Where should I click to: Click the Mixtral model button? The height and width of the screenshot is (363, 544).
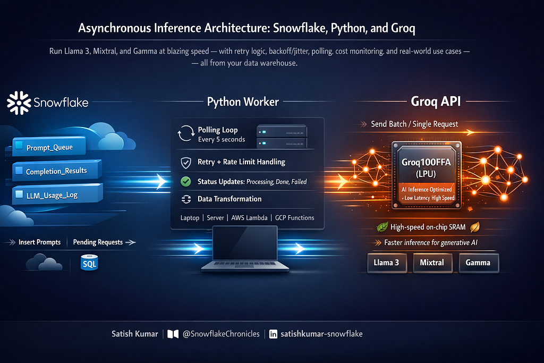coord(432,263)
